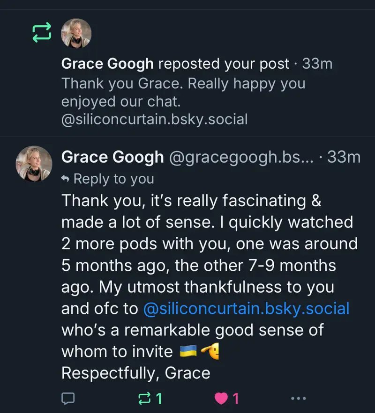Click the green repost count "1"

(x=158, y=399)
